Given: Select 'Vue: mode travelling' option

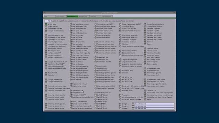Looking at the screenshot, I should pyautogui.click(x=71, y=33).
